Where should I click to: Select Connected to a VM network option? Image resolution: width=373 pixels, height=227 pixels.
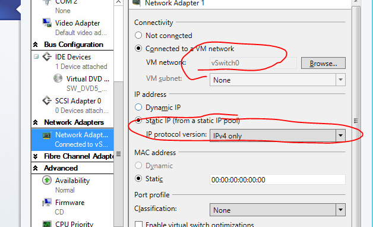click(x=138, y=48)
